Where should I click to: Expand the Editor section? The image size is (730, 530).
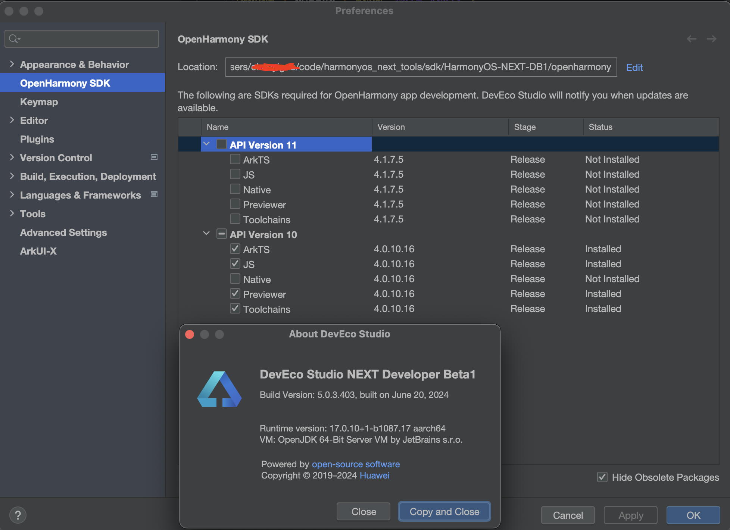click(x=12, y=120)
